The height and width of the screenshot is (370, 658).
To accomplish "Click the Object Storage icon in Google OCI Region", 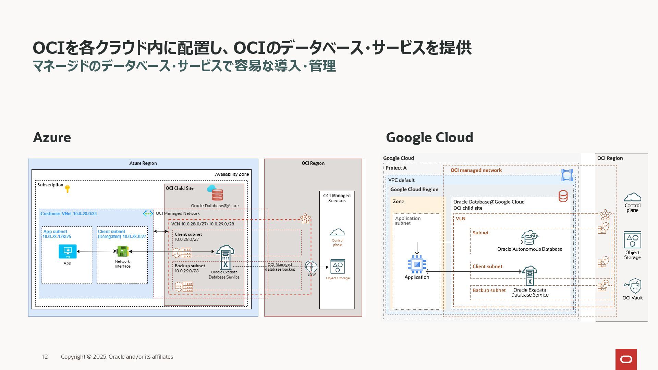I will coord(632,240).
